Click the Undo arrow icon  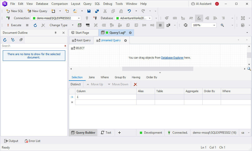pos(129,11)
